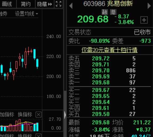This screenshot has height=137, width=153.
Task: Collapse side panel with divider arrow
Action: (65, 115)
